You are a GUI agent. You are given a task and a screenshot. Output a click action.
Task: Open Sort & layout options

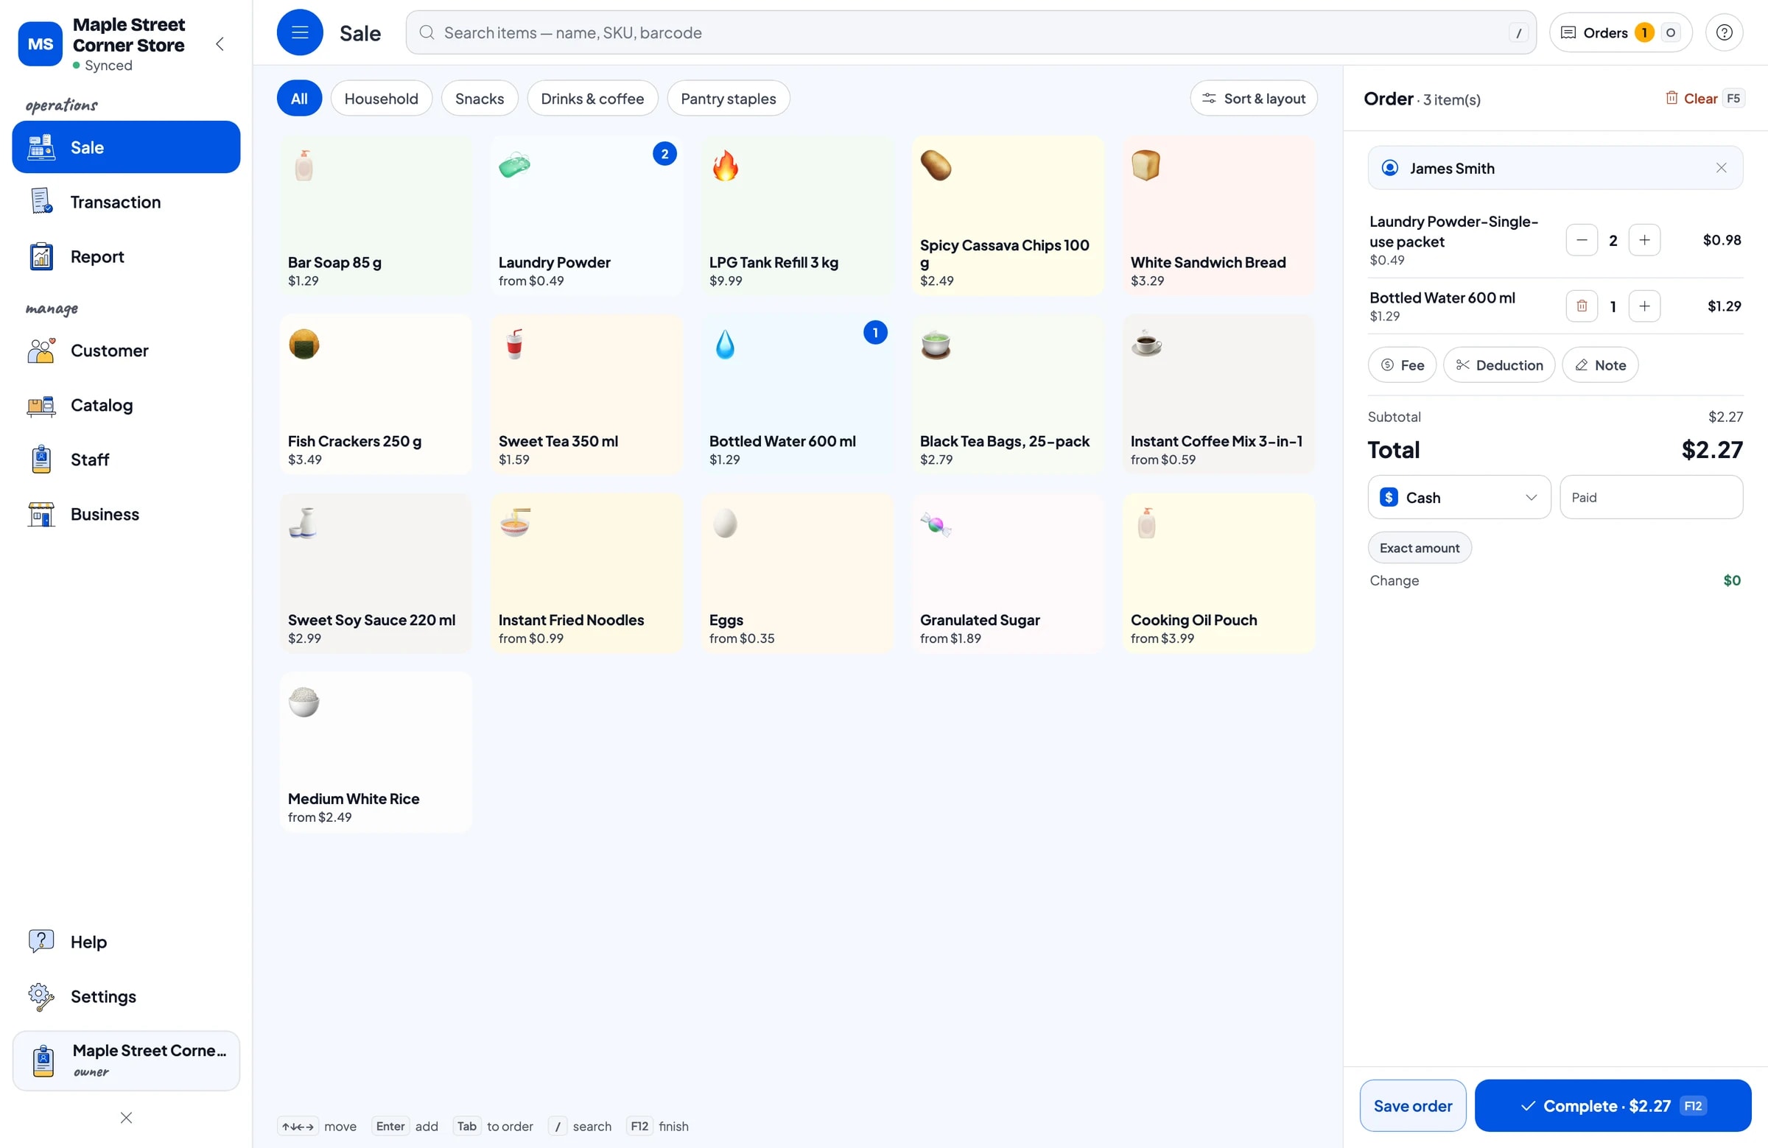click(x=1253, y=99)
